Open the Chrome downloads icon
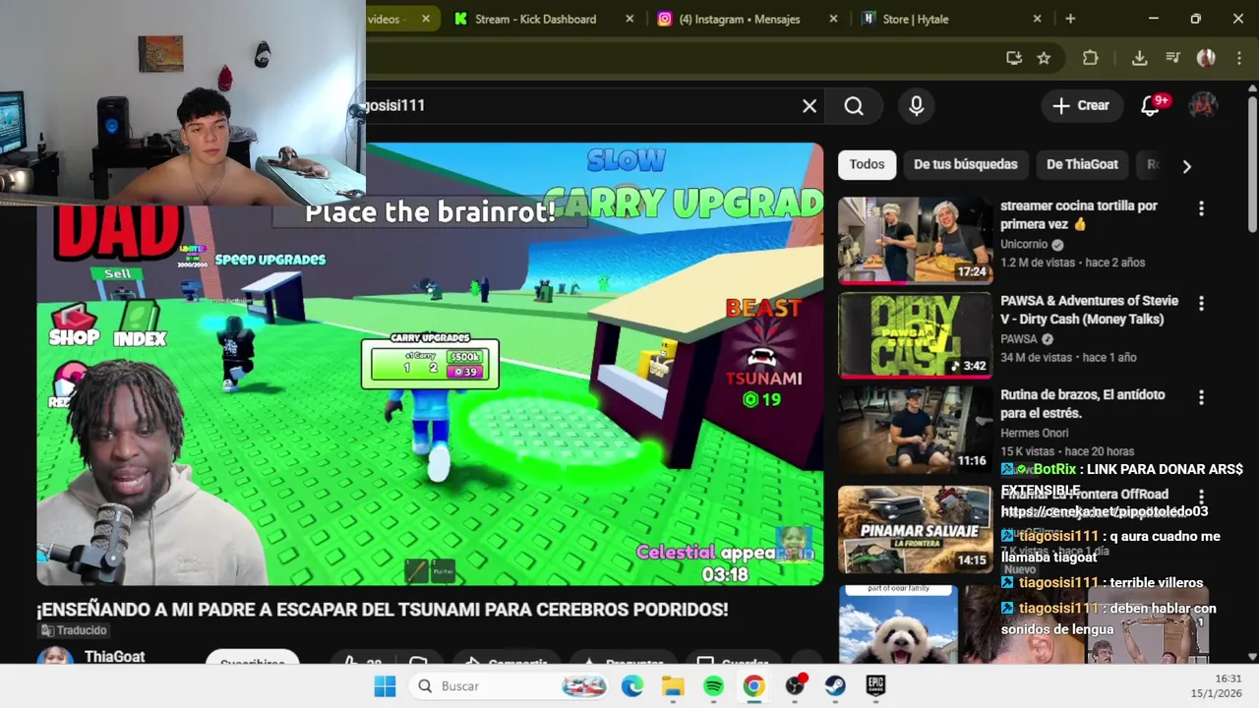The width and height of the screenshot is (1259, 708). point(1139,58)
